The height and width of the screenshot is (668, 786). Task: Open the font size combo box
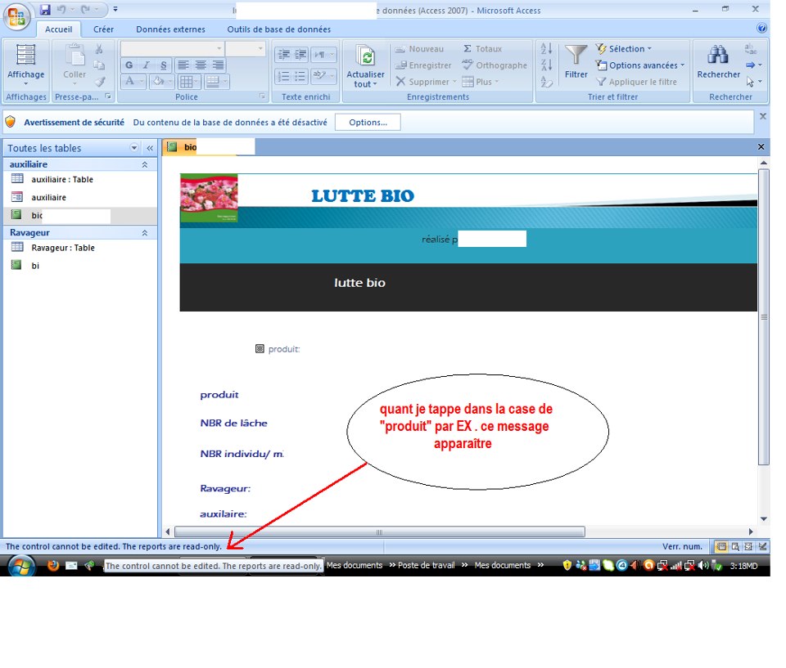tap(245, 48)
